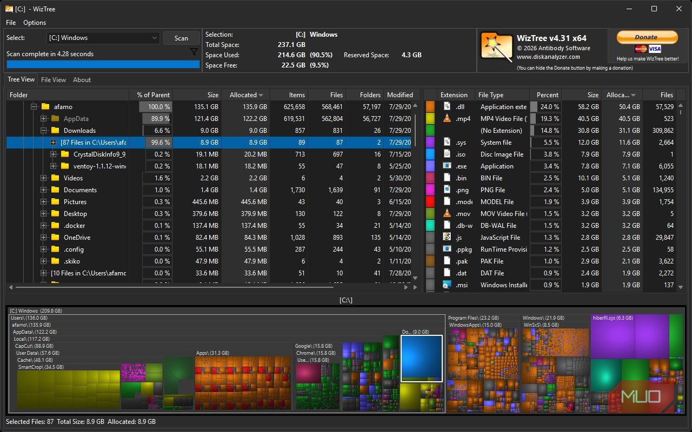Sort by the Extension column header

[456, 95]
